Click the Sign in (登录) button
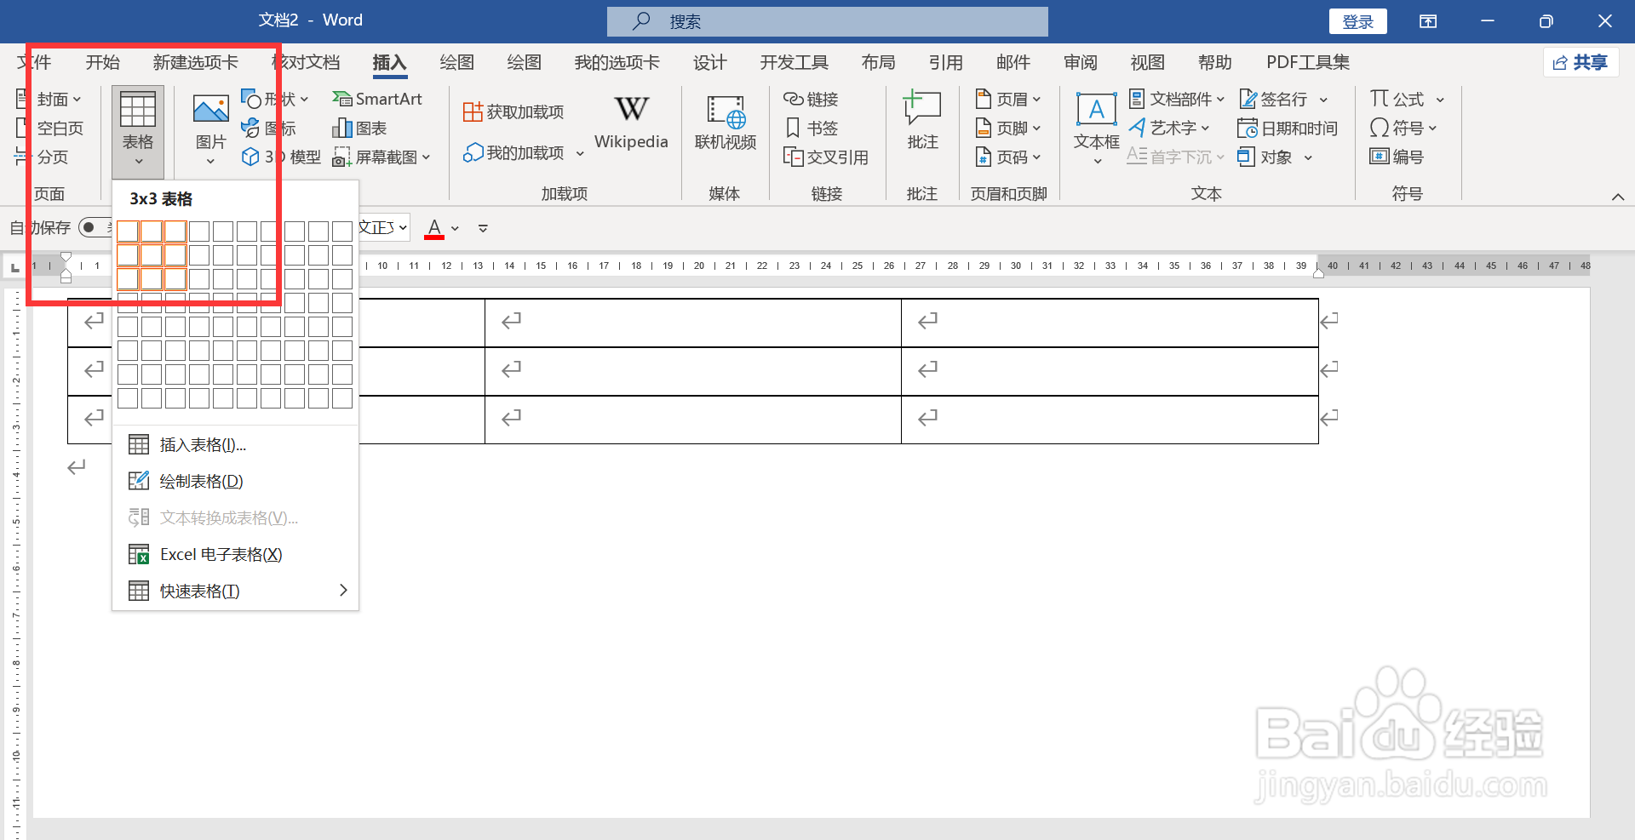 1358,21
